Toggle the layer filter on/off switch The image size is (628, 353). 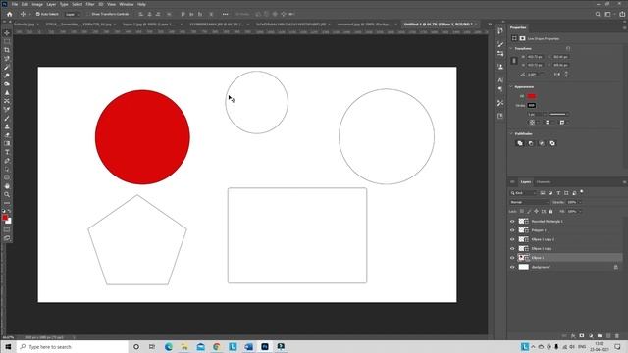582,192
